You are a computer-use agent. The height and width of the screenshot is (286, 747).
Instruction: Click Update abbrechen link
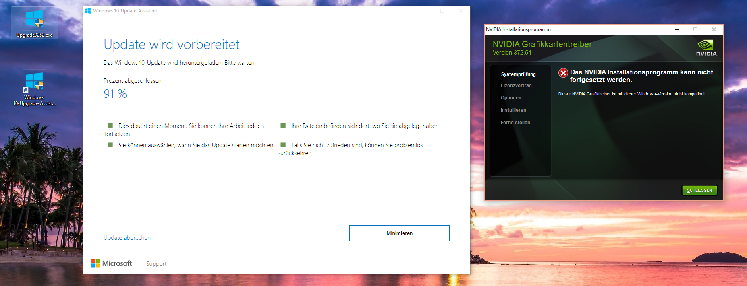click(x=127, y=238)
